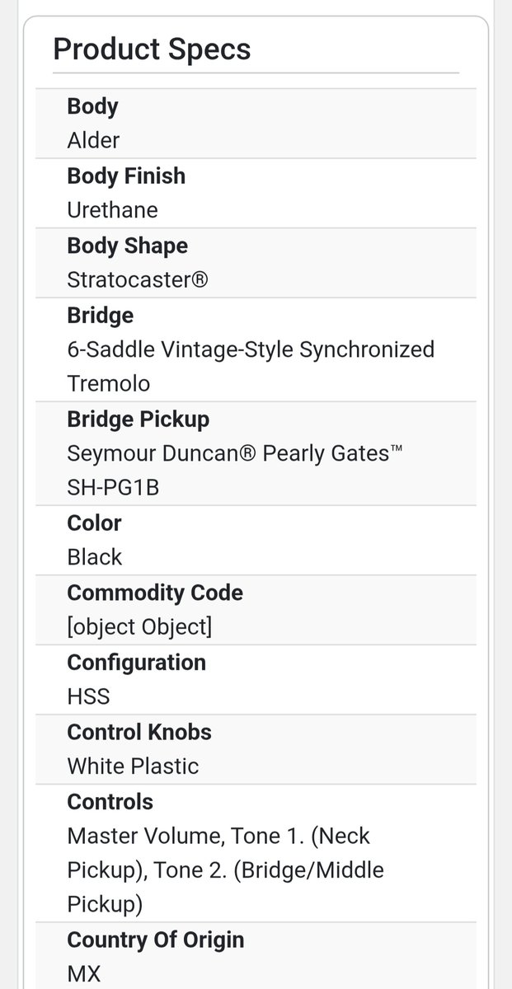The height and width of the screenshot is (989, 512).
Task: Select the Product Specs heading
Action: coord(152,49)
